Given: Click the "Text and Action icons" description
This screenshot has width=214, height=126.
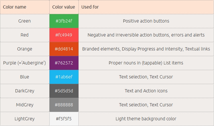Looking at the screenshot, I should point(146,91).
